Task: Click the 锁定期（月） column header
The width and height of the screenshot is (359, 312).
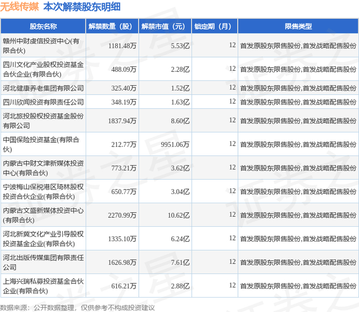Action: [215, 26]
